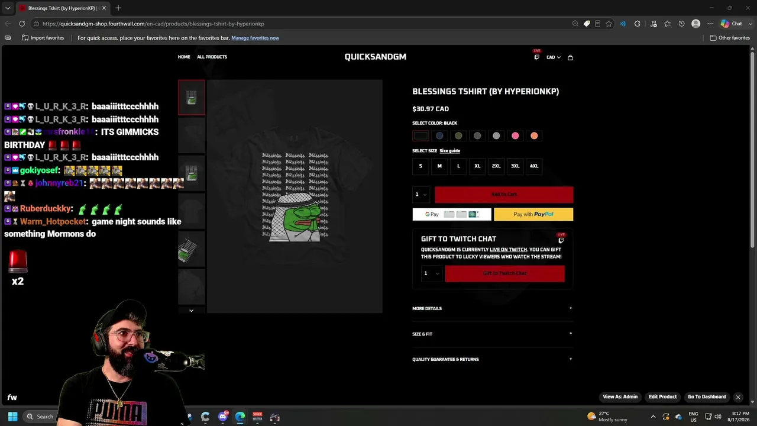Open the favorites list icon in toolbar
The image size is (757, 426).
(668, 24)
